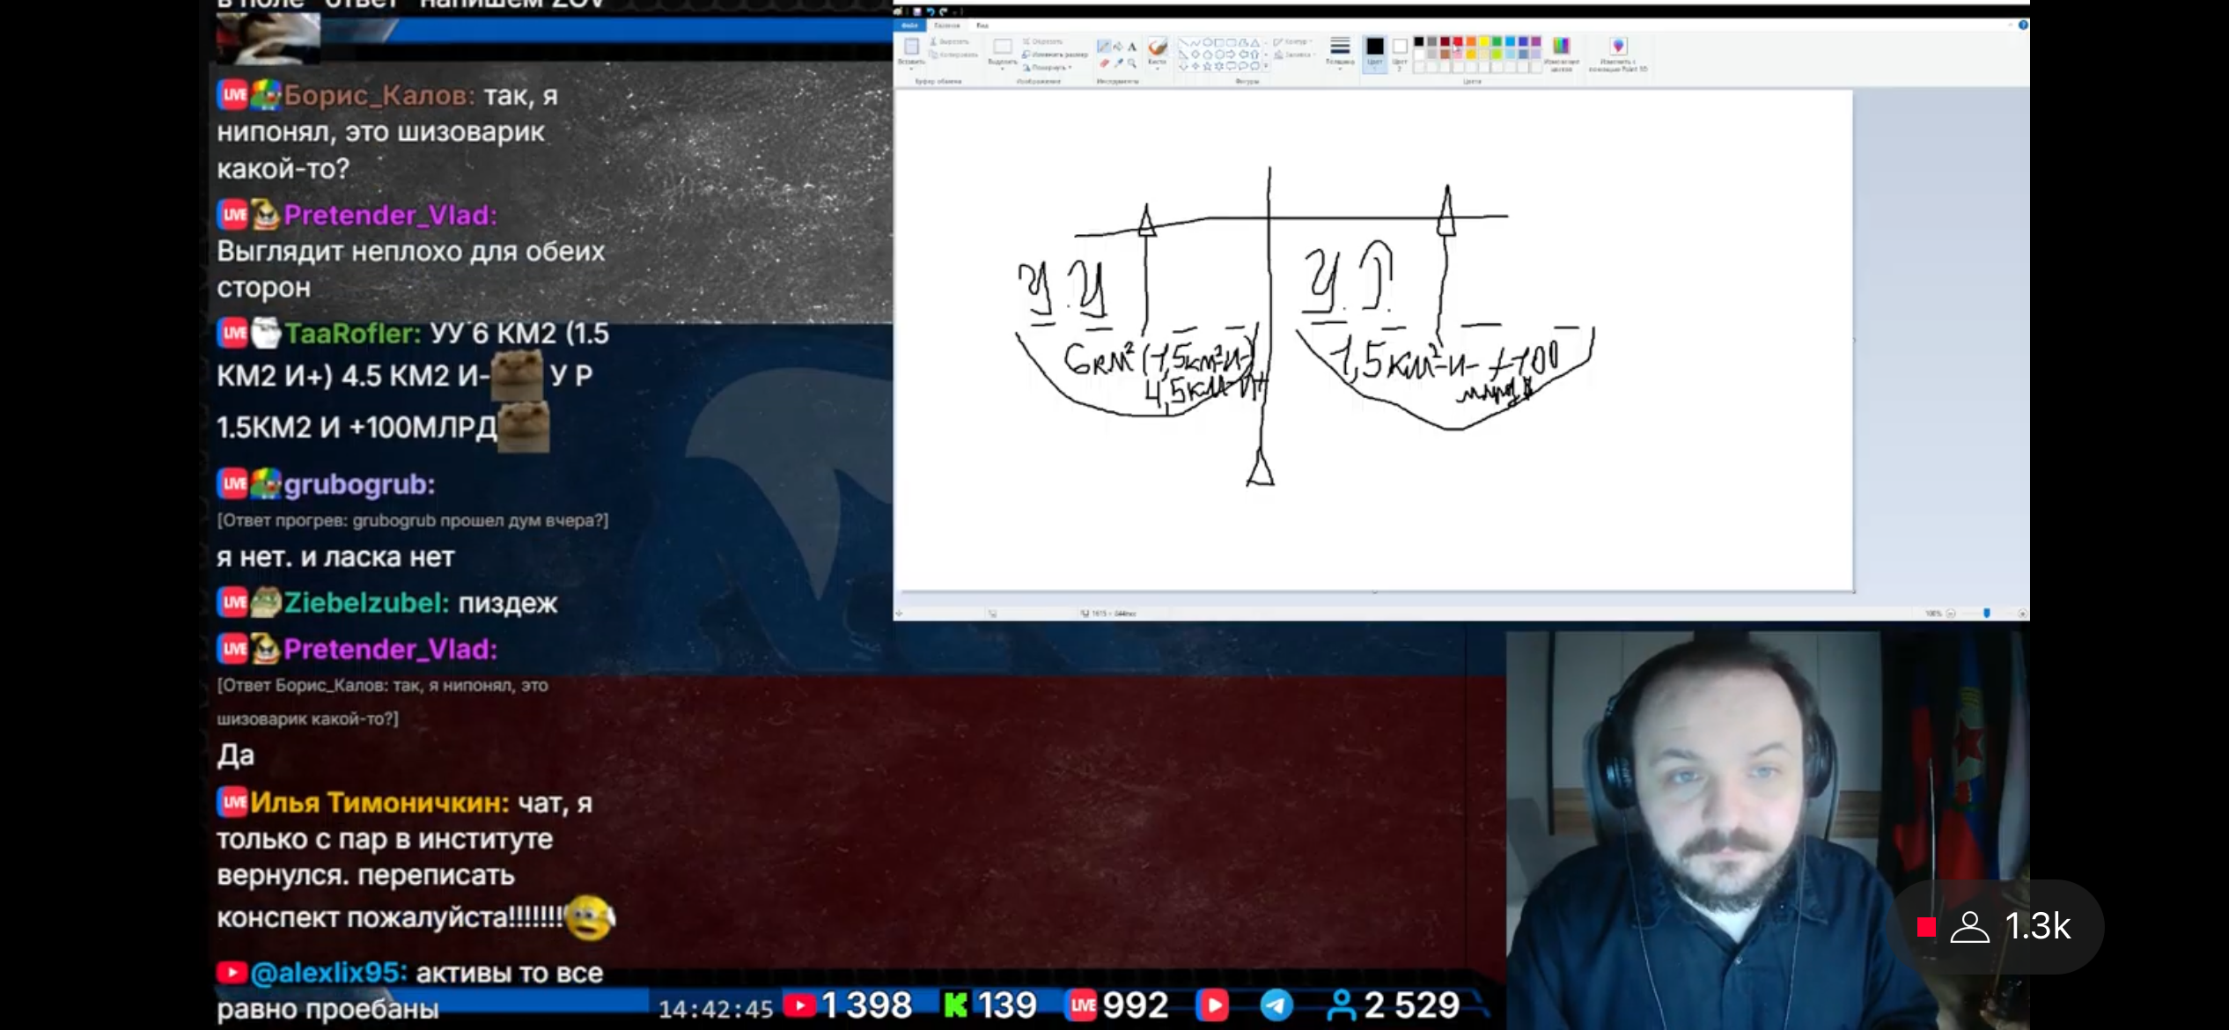The width and height of the screenshot is (2229, 1030).
Task: Select the Text tool (A)
Action: coord(1132,47)
